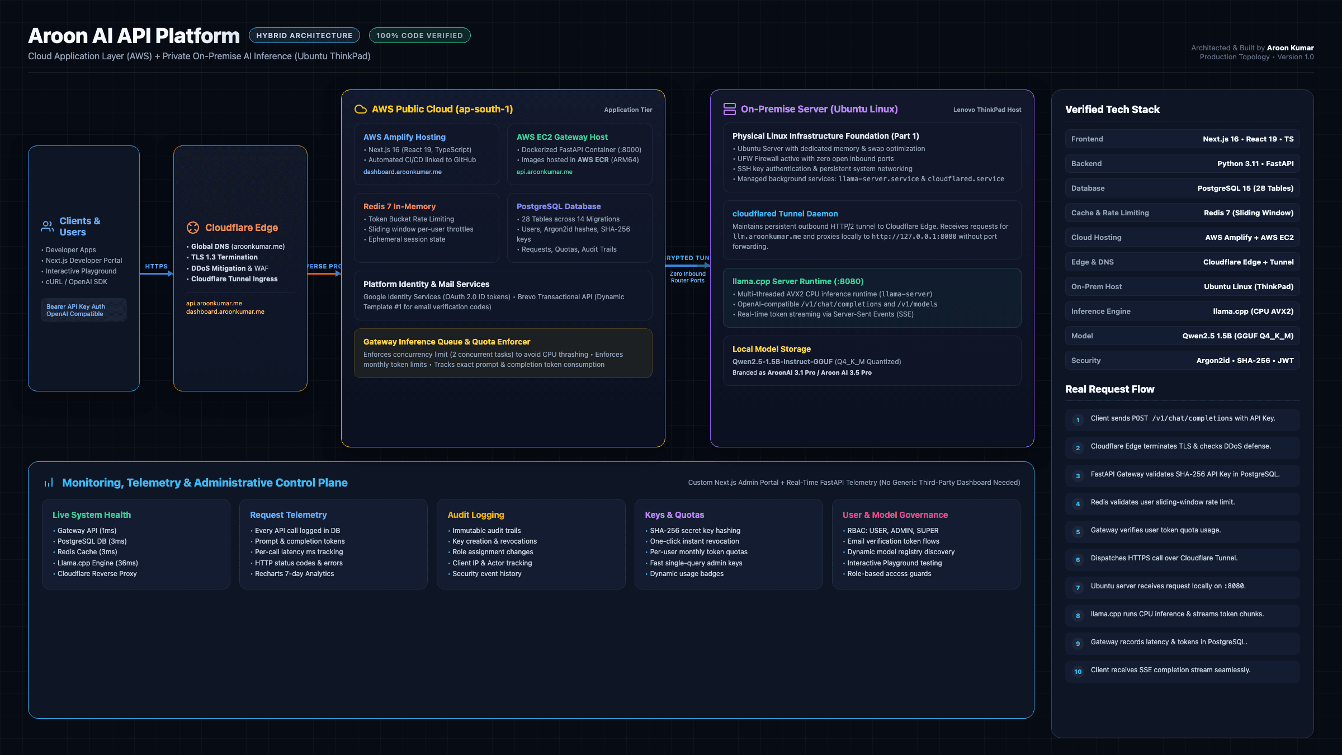
Task: Click the 100% CODE VERIFIED badge
Action: point(419,35)
